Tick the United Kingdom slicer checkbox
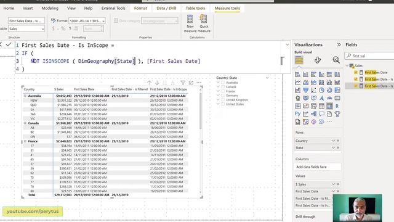Image resolution: width=394 pixels, height=222 pixels. tap(223, 100)
